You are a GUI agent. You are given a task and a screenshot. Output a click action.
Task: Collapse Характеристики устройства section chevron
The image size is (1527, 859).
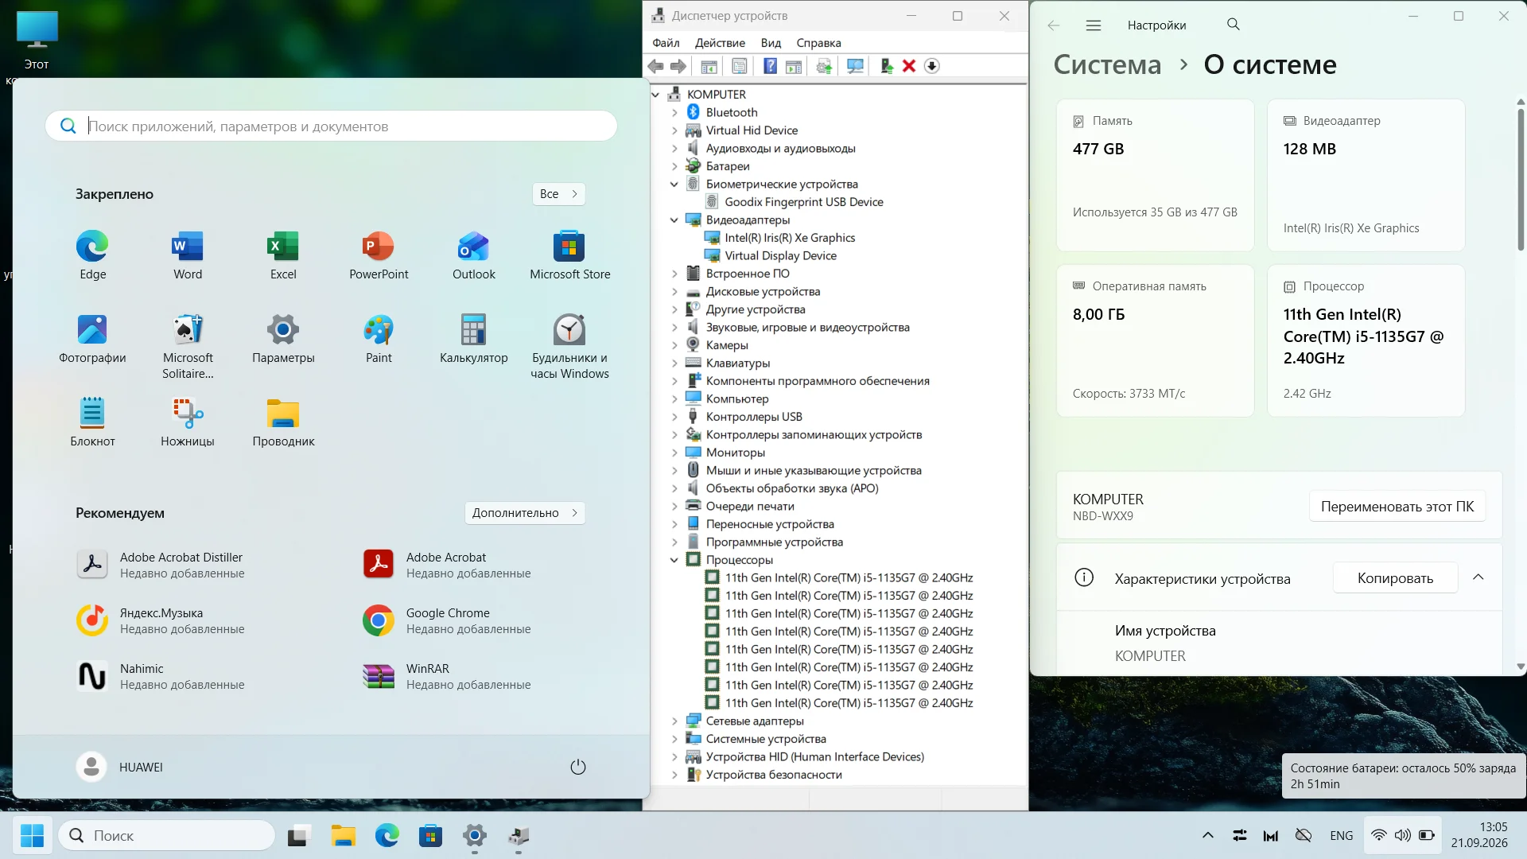pyautogui.click(x=1478, y=577)
